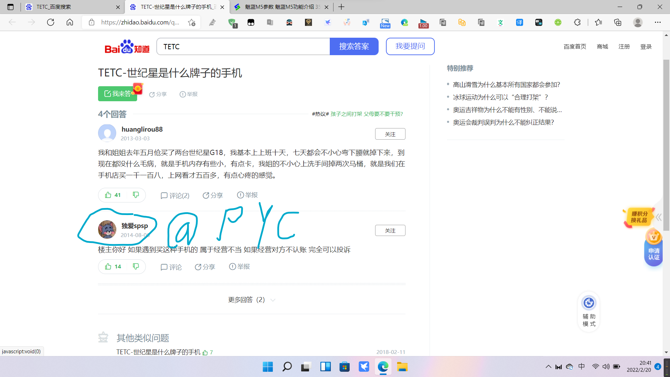Upvote huanglirou88's answer with 41 likes

pyautogui.click(x=113, y=195)
